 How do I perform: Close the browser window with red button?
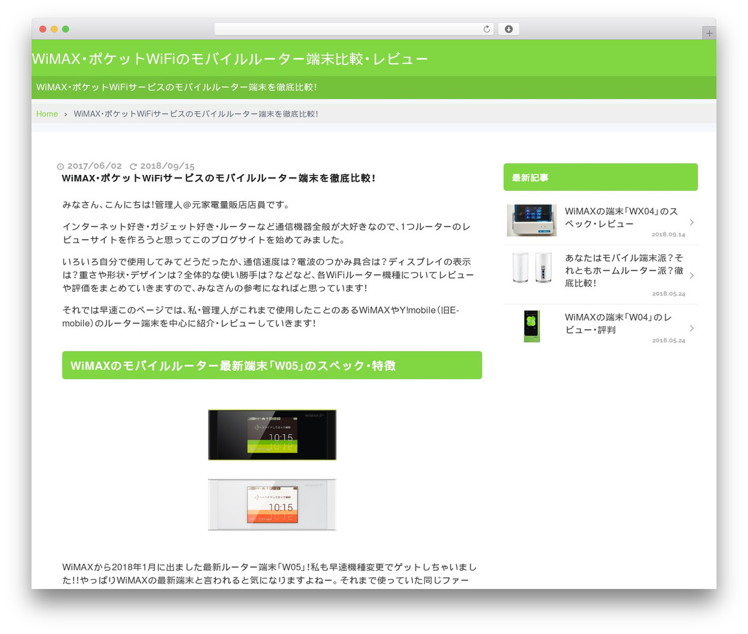pyautogui.click(x=43, y=29)
